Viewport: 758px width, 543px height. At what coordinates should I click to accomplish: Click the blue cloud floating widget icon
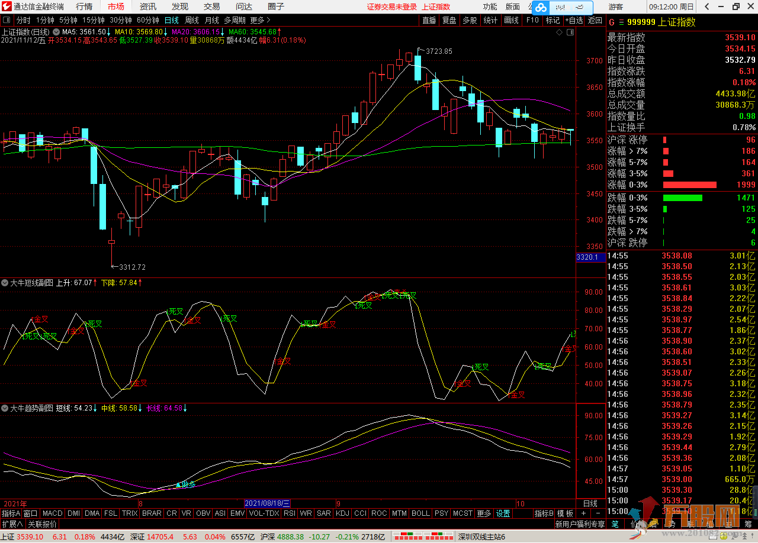coord(541,8)
